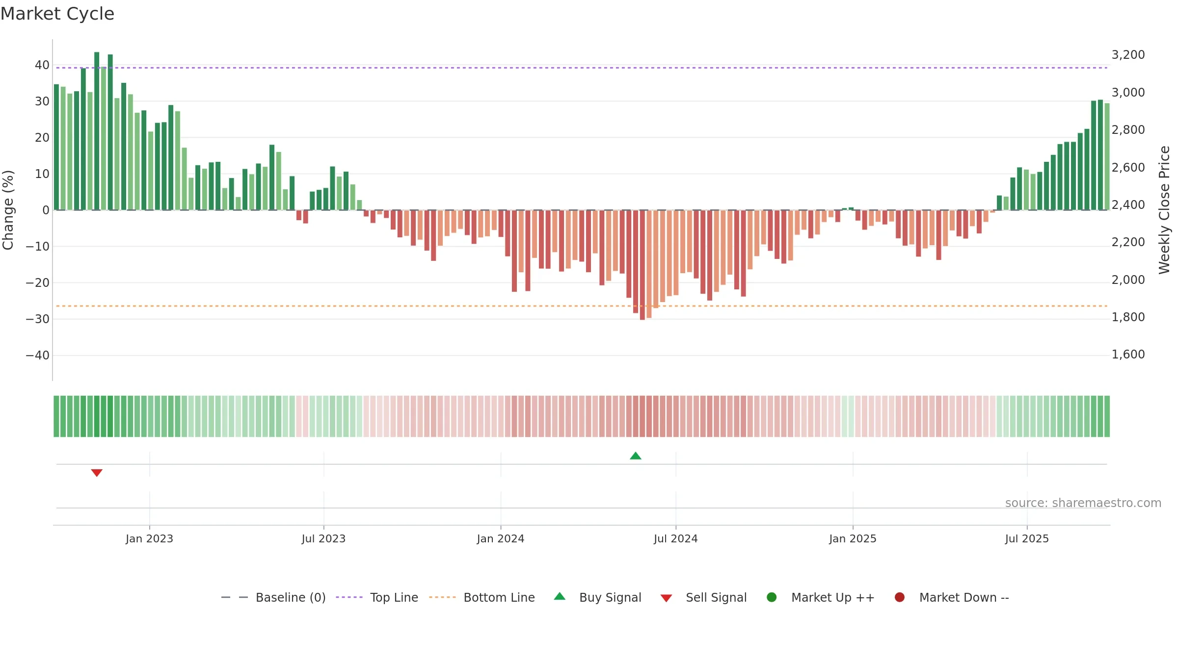Toggle the Sell Signal legend entry
This screenshot has height=662, width=1178.
click(x=703, y=597)
